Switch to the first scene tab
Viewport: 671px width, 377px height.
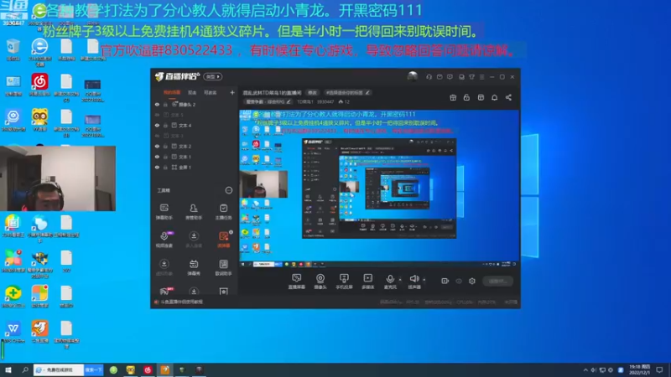(172, 92)
